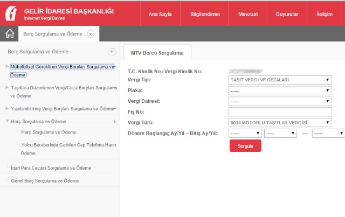Open the Vergi Türü dropdown

(280, 122)
